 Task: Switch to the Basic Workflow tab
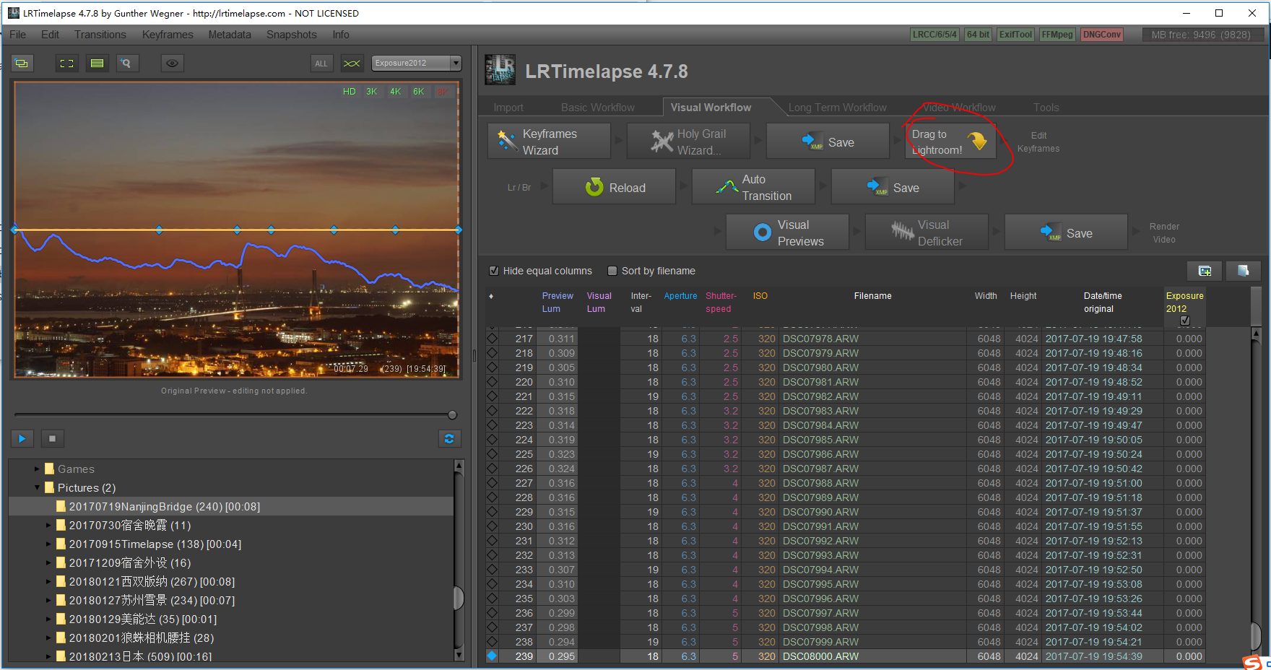click(x=598, y=108)
